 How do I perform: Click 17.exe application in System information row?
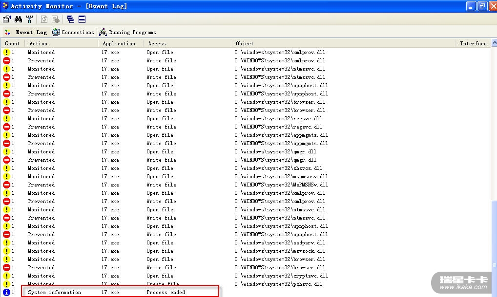tap(110, 292)
